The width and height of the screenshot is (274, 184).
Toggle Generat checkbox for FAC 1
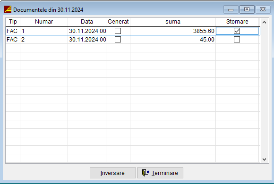(x=118, y=31)
